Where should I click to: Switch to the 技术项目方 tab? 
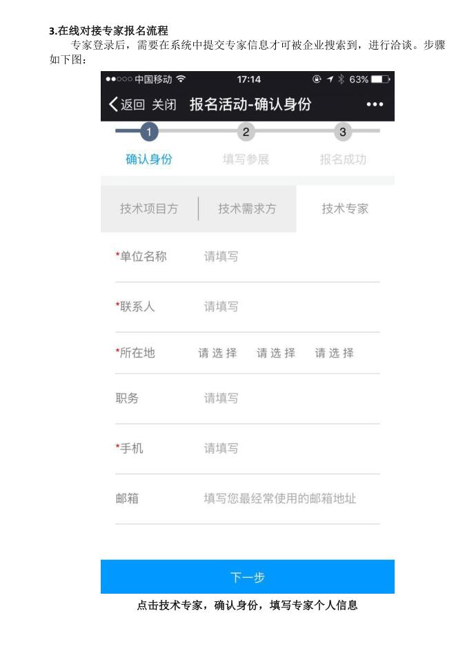coord(149,208)
